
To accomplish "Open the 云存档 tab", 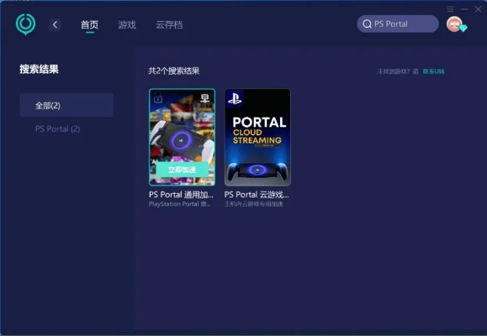I will pos(169,25).
